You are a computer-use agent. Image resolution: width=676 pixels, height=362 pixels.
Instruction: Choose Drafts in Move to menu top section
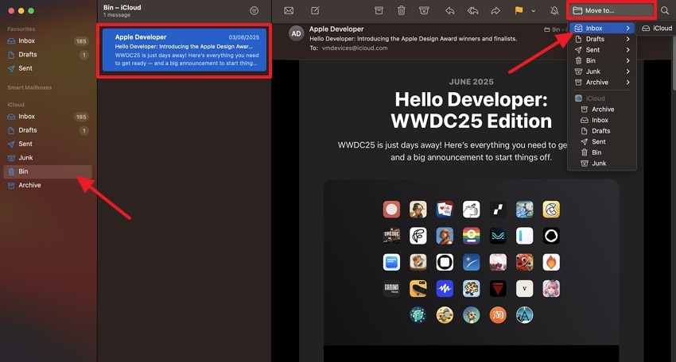click(x=602, y=39)
